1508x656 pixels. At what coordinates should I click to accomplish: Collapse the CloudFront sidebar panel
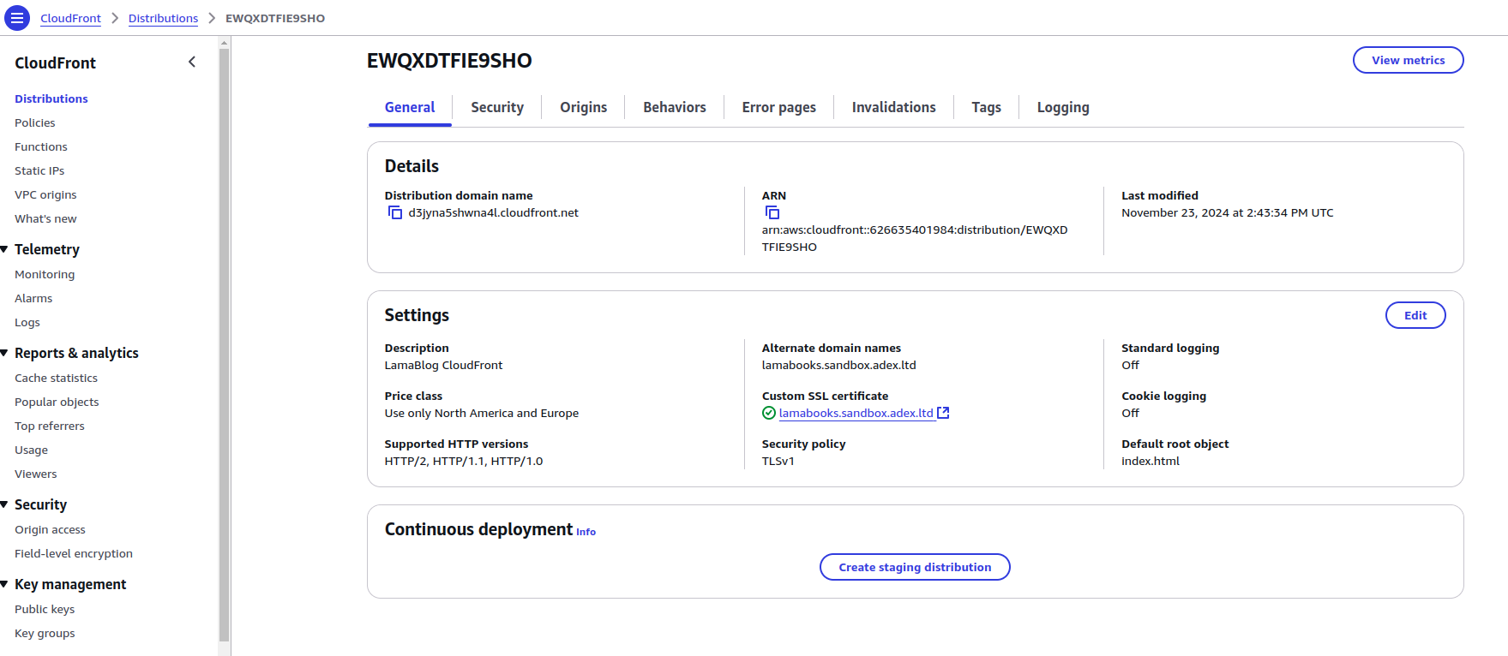(192, 62)
